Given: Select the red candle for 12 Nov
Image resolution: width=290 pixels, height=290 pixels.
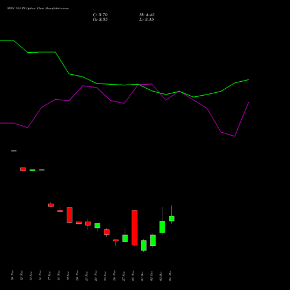Looking at the screenshot, I should coord(23,169).
